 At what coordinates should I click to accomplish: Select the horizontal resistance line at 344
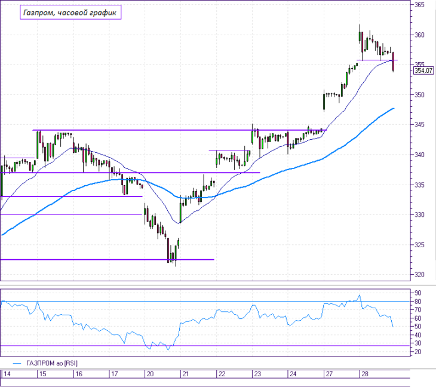(180, 130)
